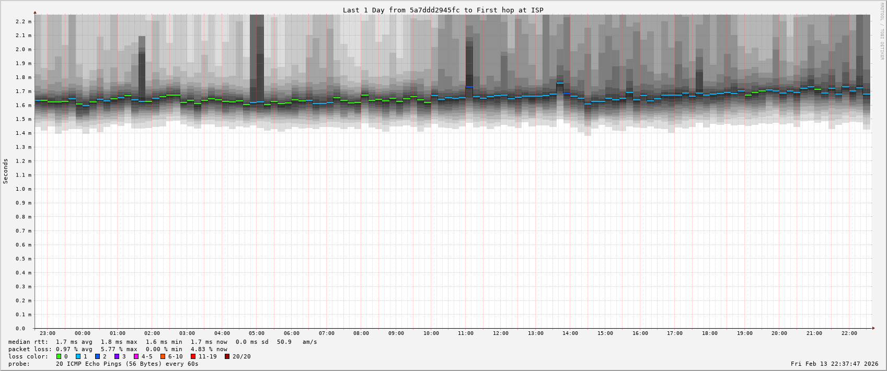Click the 22:00 time axis label
The image size is (887, 371).
click(849, 333)
